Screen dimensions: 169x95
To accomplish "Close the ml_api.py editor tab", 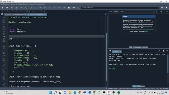I will [11, 15].
